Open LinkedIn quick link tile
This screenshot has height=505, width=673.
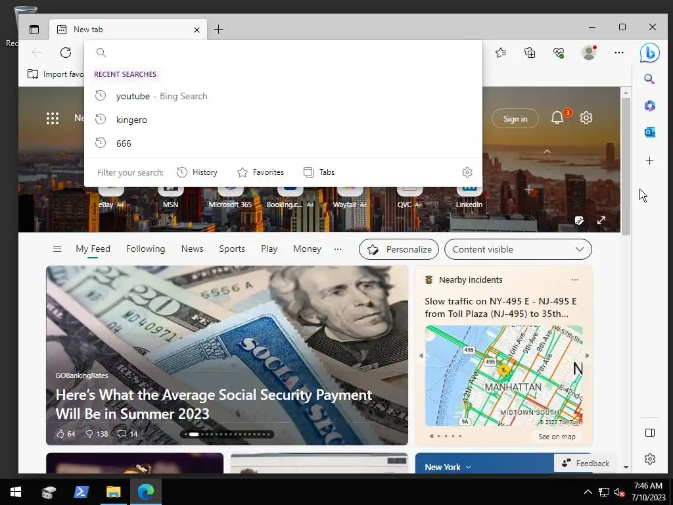click(469, 198)
